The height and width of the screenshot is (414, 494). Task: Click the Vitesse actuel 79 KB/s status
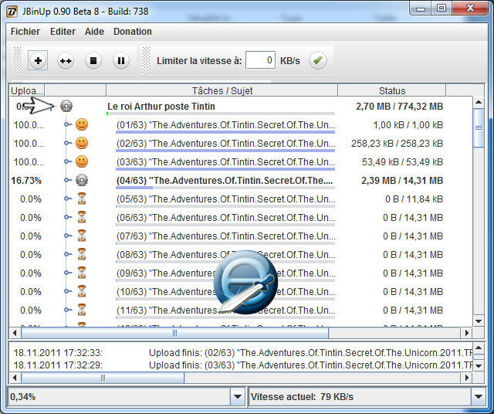tap(302, 397)
